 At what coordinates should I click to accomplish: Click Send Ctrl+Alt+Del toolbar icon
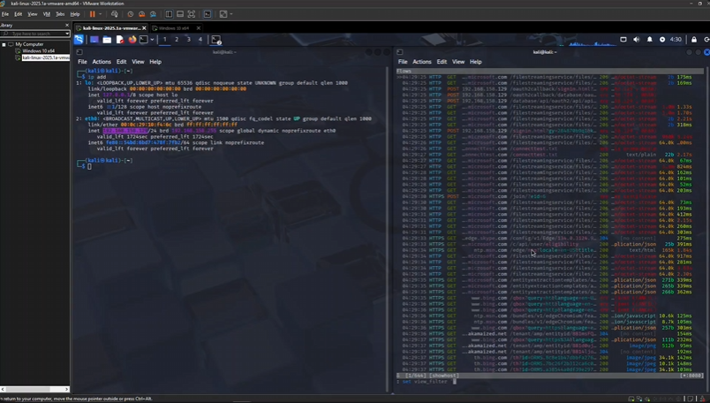click(x=115, y=14)
